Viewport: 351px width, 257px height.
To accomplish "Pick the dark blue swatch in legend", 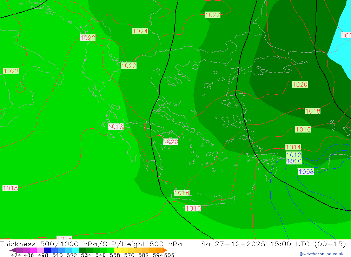I will [x=47, y=250].
